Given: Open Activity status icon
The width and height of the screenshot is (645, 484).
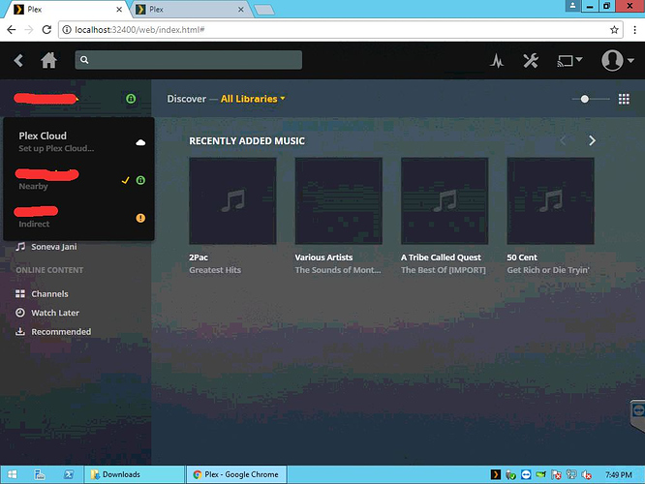Looking at the screenshot, I should click(497, 61).
